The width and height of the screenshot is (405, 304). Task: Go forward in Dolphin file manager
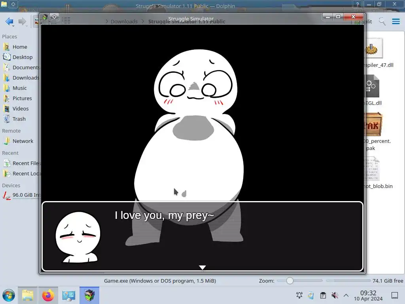click(x=23, y=21)
